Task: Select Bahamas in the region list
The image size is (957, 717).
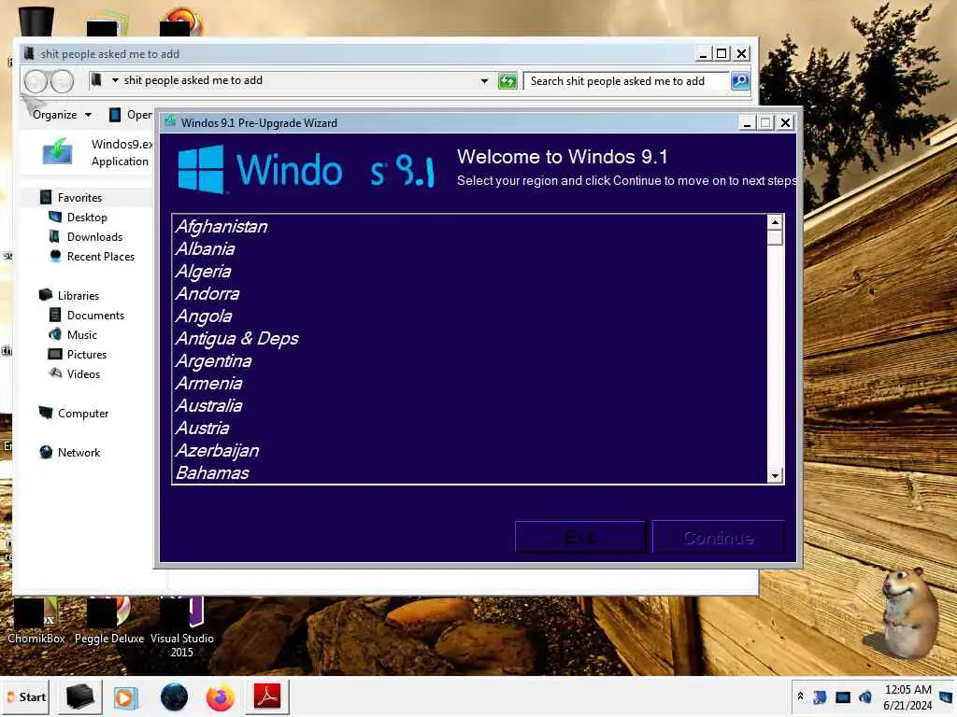Action: [x=470, y=472]
